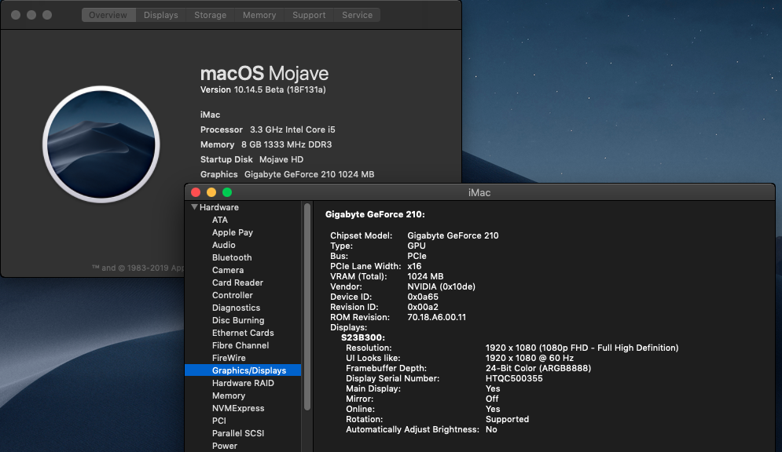Select Diagnostics in the sidebar
Image resolution: width=782 pixels, height=452 pixels.
click(x=236, y=308)
